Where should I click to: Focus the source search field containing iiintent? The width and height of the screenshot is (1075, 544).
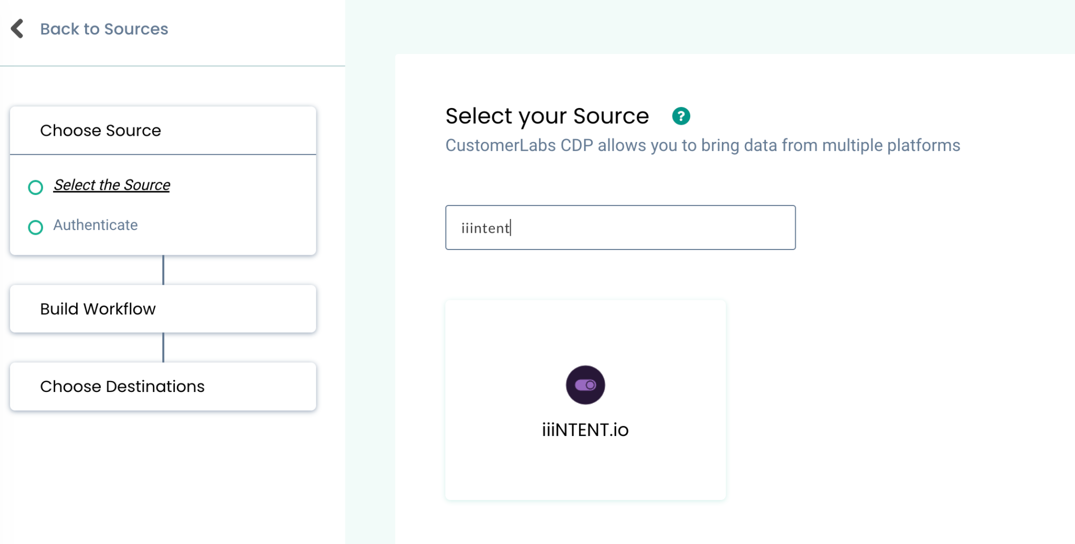(x=620, y=227)
